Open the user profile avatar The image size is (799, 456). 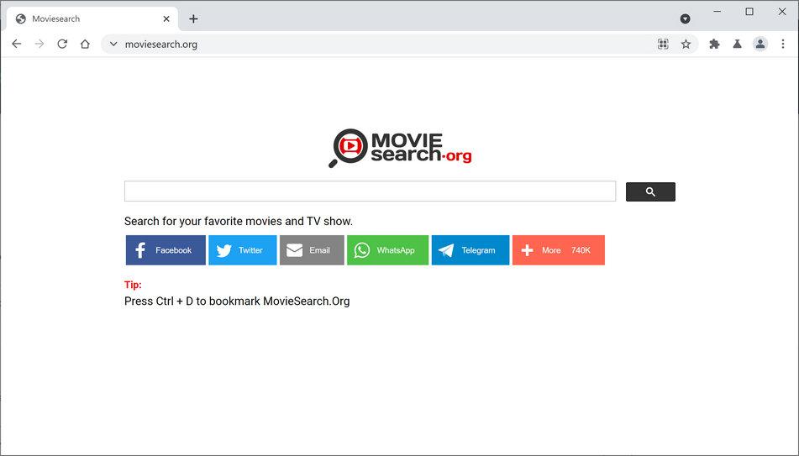click(760, 44)
